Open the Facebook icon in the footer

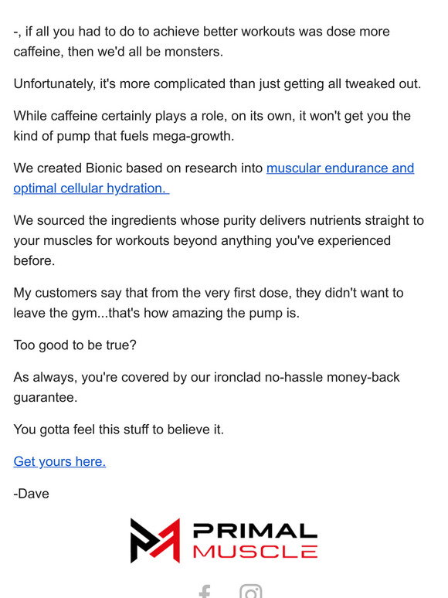coord(205,592)
